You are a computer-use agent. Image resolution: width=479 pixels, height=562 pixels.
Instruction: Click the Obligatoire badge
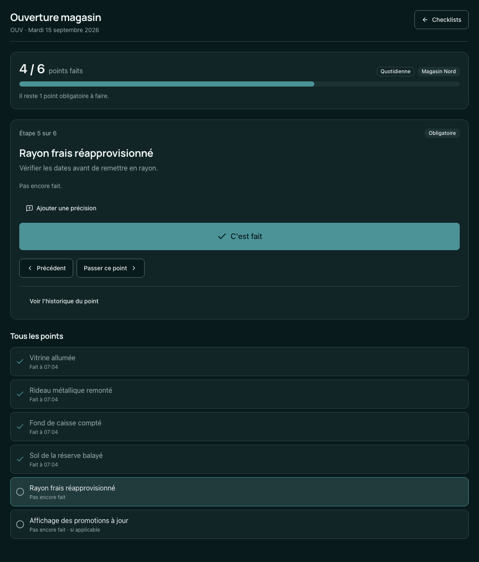[442, 133]
